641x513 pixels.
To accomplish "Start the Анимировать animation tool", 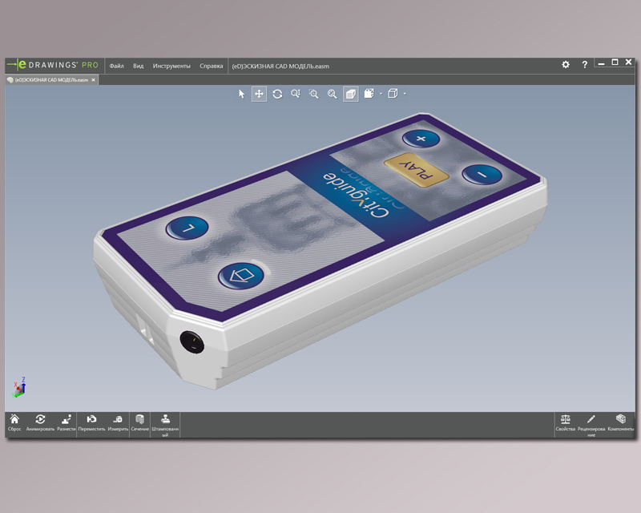I will click(40, 422).
